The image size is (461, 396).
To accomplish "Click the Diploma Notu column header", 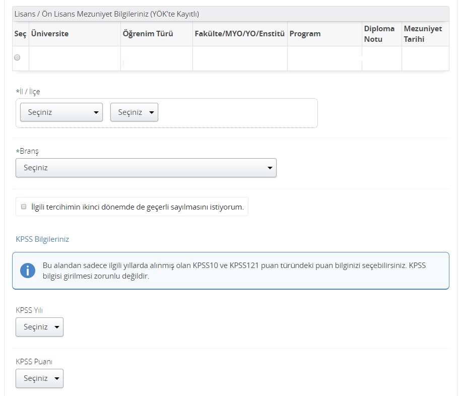I will point(379,34).
